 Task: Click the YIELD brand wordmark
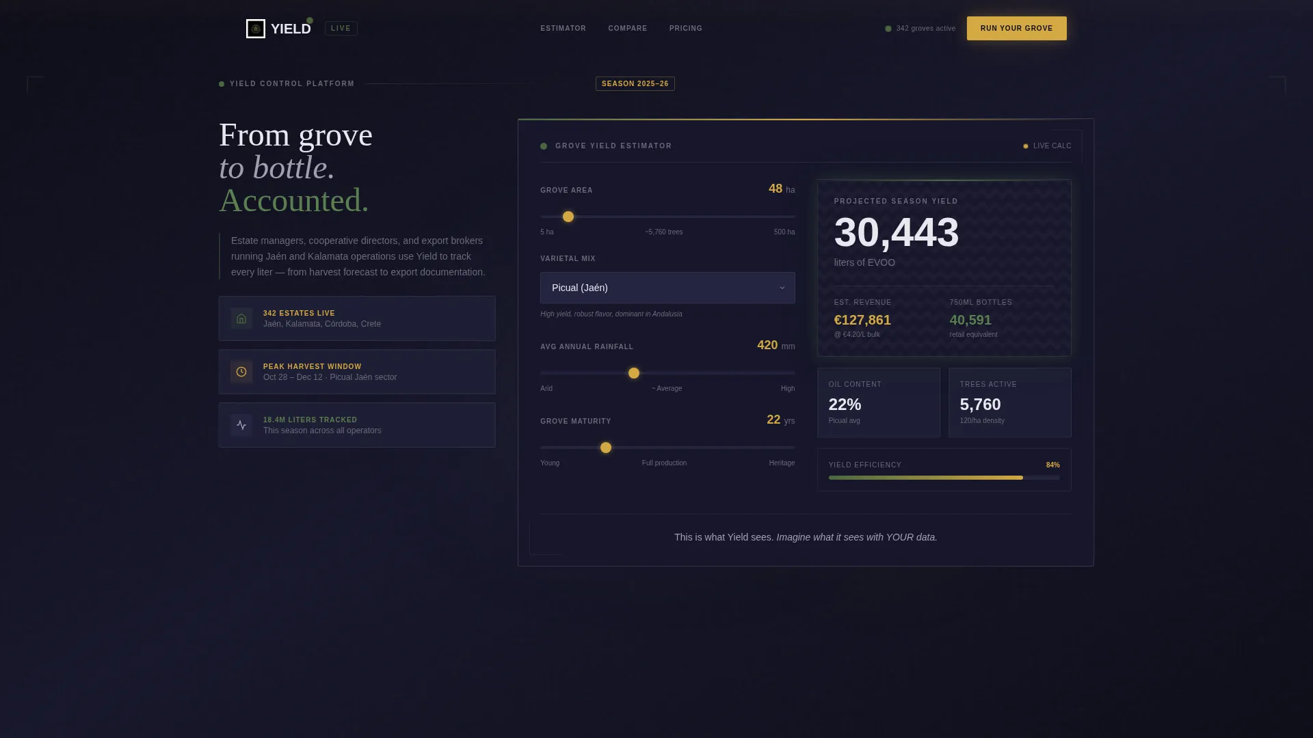tap(291, 29)
